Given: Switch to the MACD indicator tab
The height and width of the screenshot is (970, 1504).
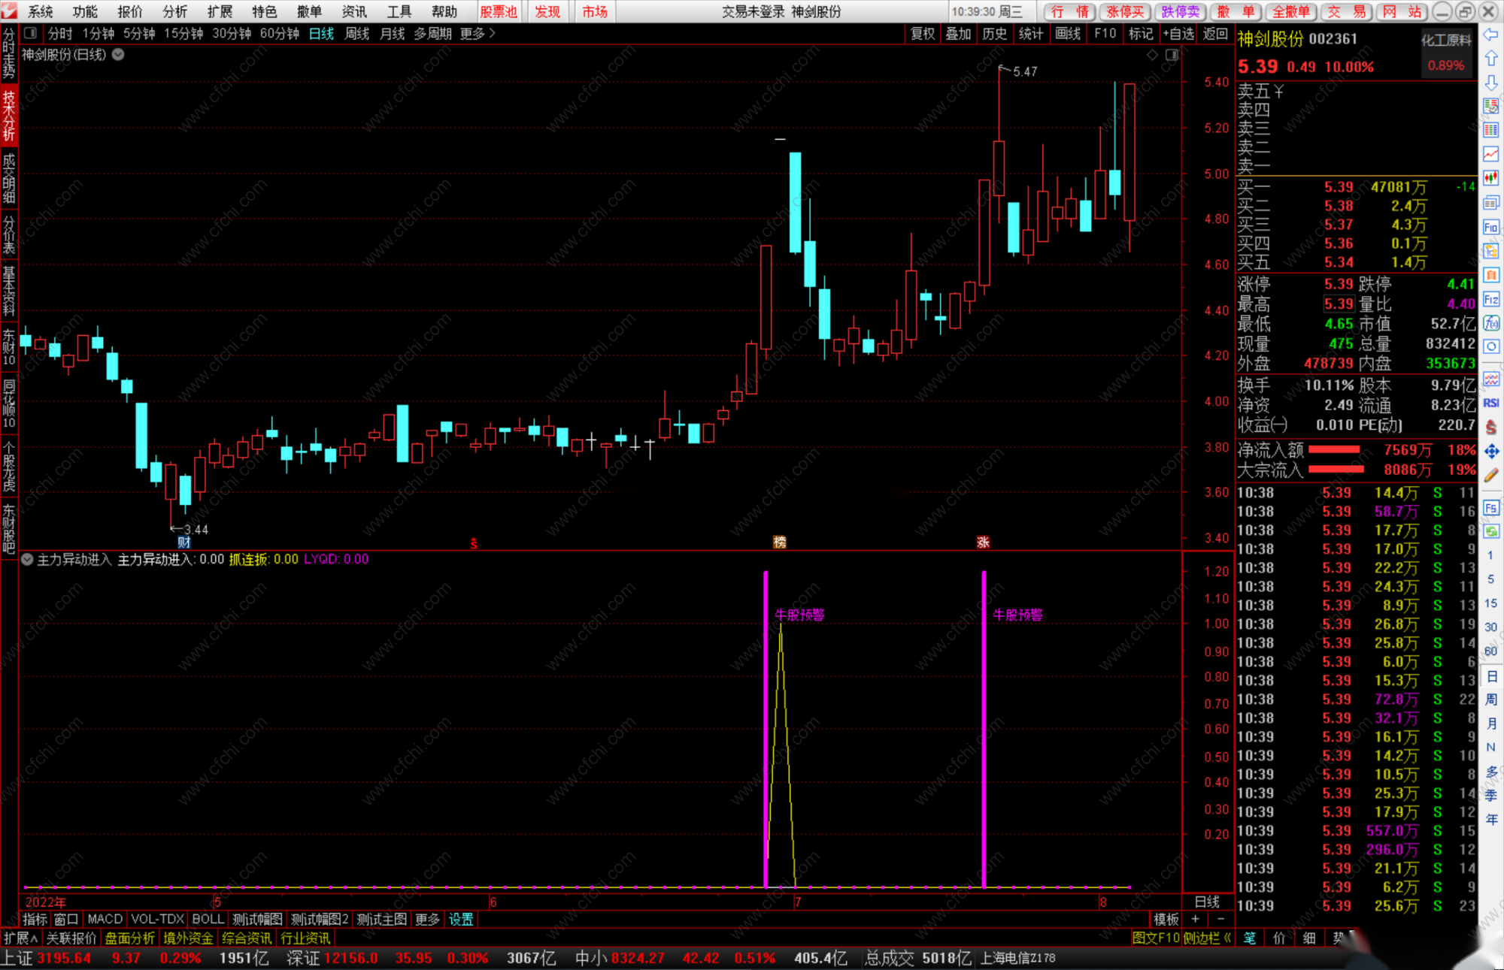Looking at the screenshot, I should coord(105,919).
